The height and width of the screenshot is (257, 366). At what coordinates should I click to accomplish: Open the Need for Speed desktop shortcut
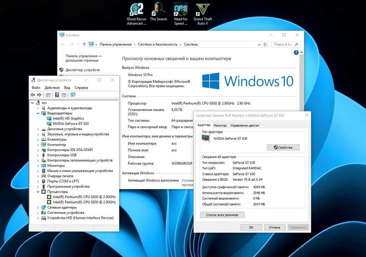181,14
